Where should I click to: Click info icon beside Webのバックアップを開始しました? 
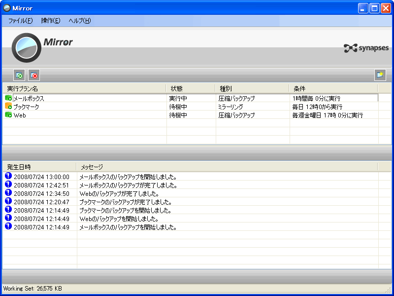point(8,218)
